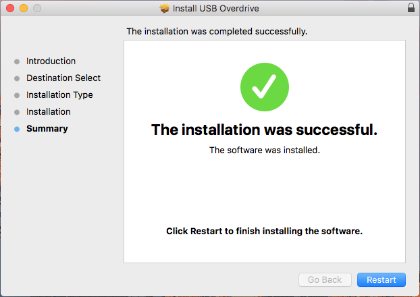The width and height of the screenshot is (420, 297).
Task: Click the green checkmark success icon
Action: 265,88
